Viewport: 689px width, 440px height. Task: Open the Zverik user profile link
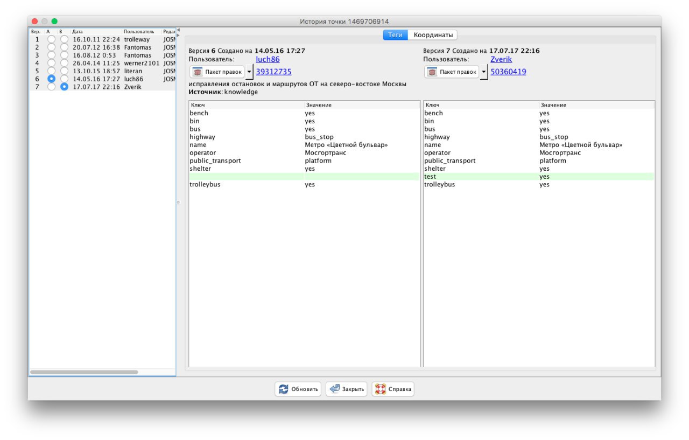tap(501, 59)
